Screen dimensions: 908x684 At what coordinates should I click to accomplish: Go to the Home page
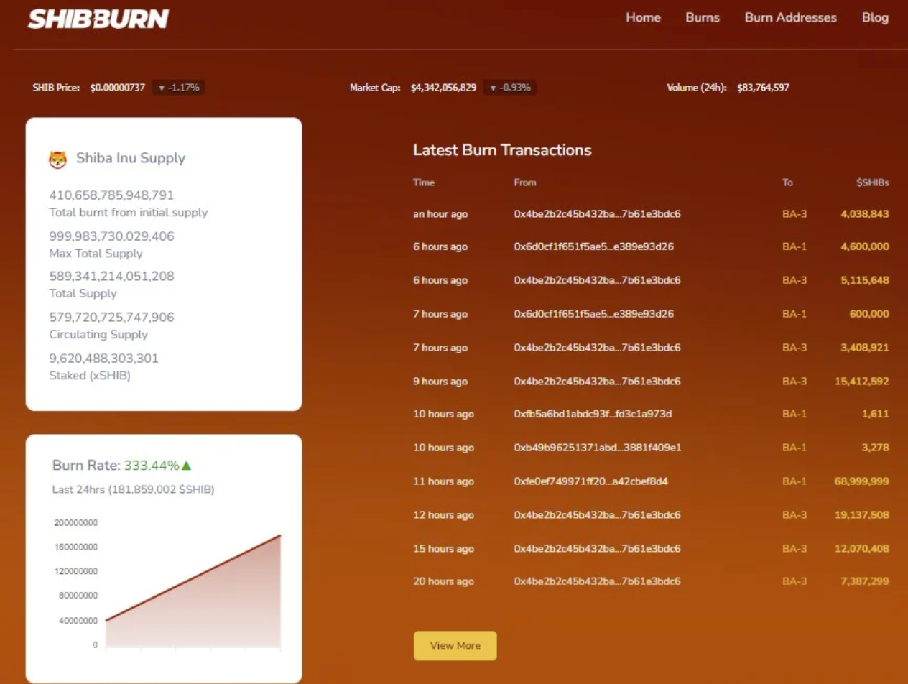643,17
